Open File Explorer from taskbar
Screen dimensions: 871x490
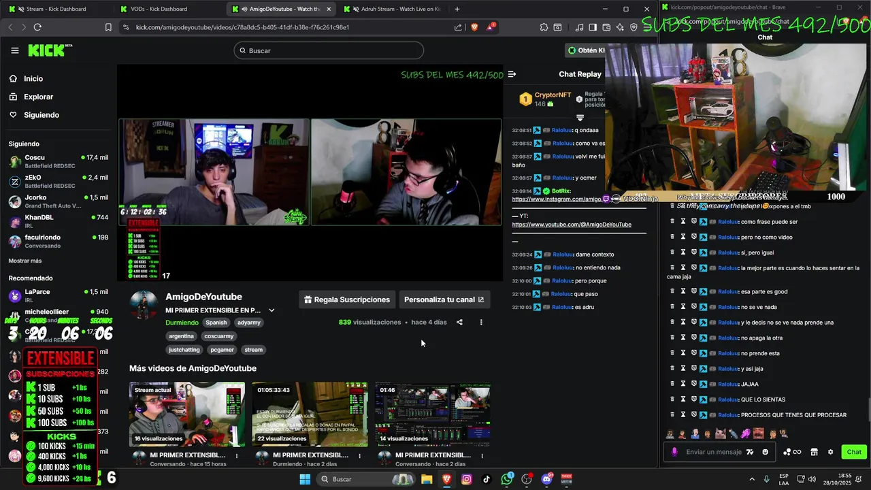pos(427,479)
